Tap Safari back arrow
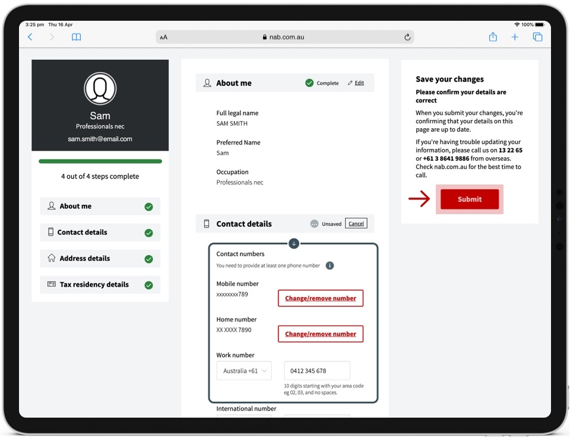This screenshot has width=570, height=439. [x=30, y=37]
